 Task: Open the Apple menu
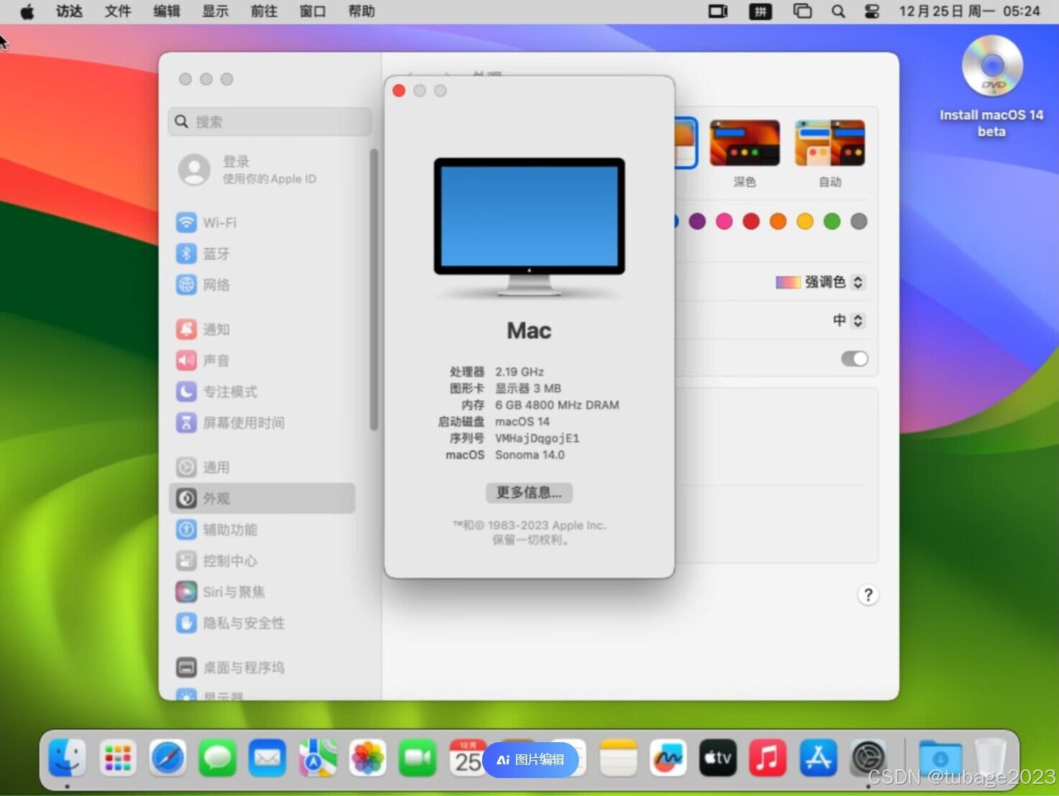[x=27, y=11]
